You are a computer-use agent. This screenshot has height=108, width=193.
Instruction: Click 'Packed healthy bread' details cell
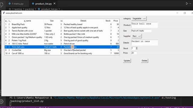click(x=73, y=24)
